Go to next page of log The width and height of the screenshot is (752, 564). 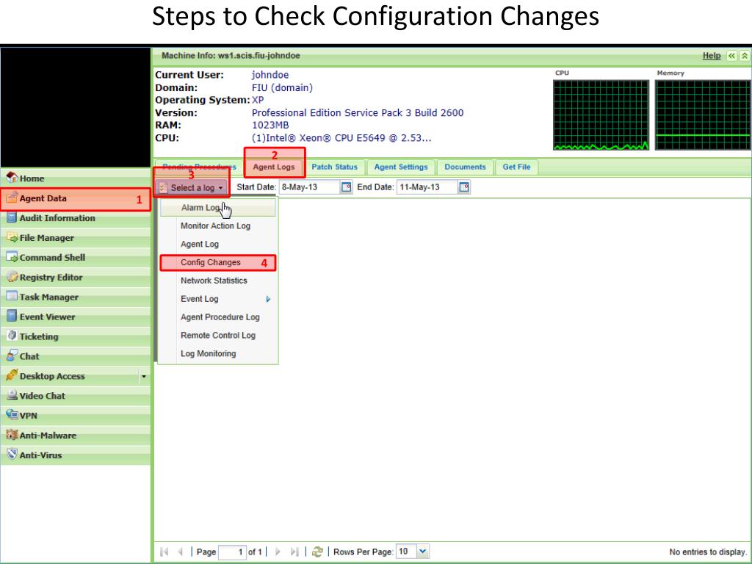click(x=277, y=552)
